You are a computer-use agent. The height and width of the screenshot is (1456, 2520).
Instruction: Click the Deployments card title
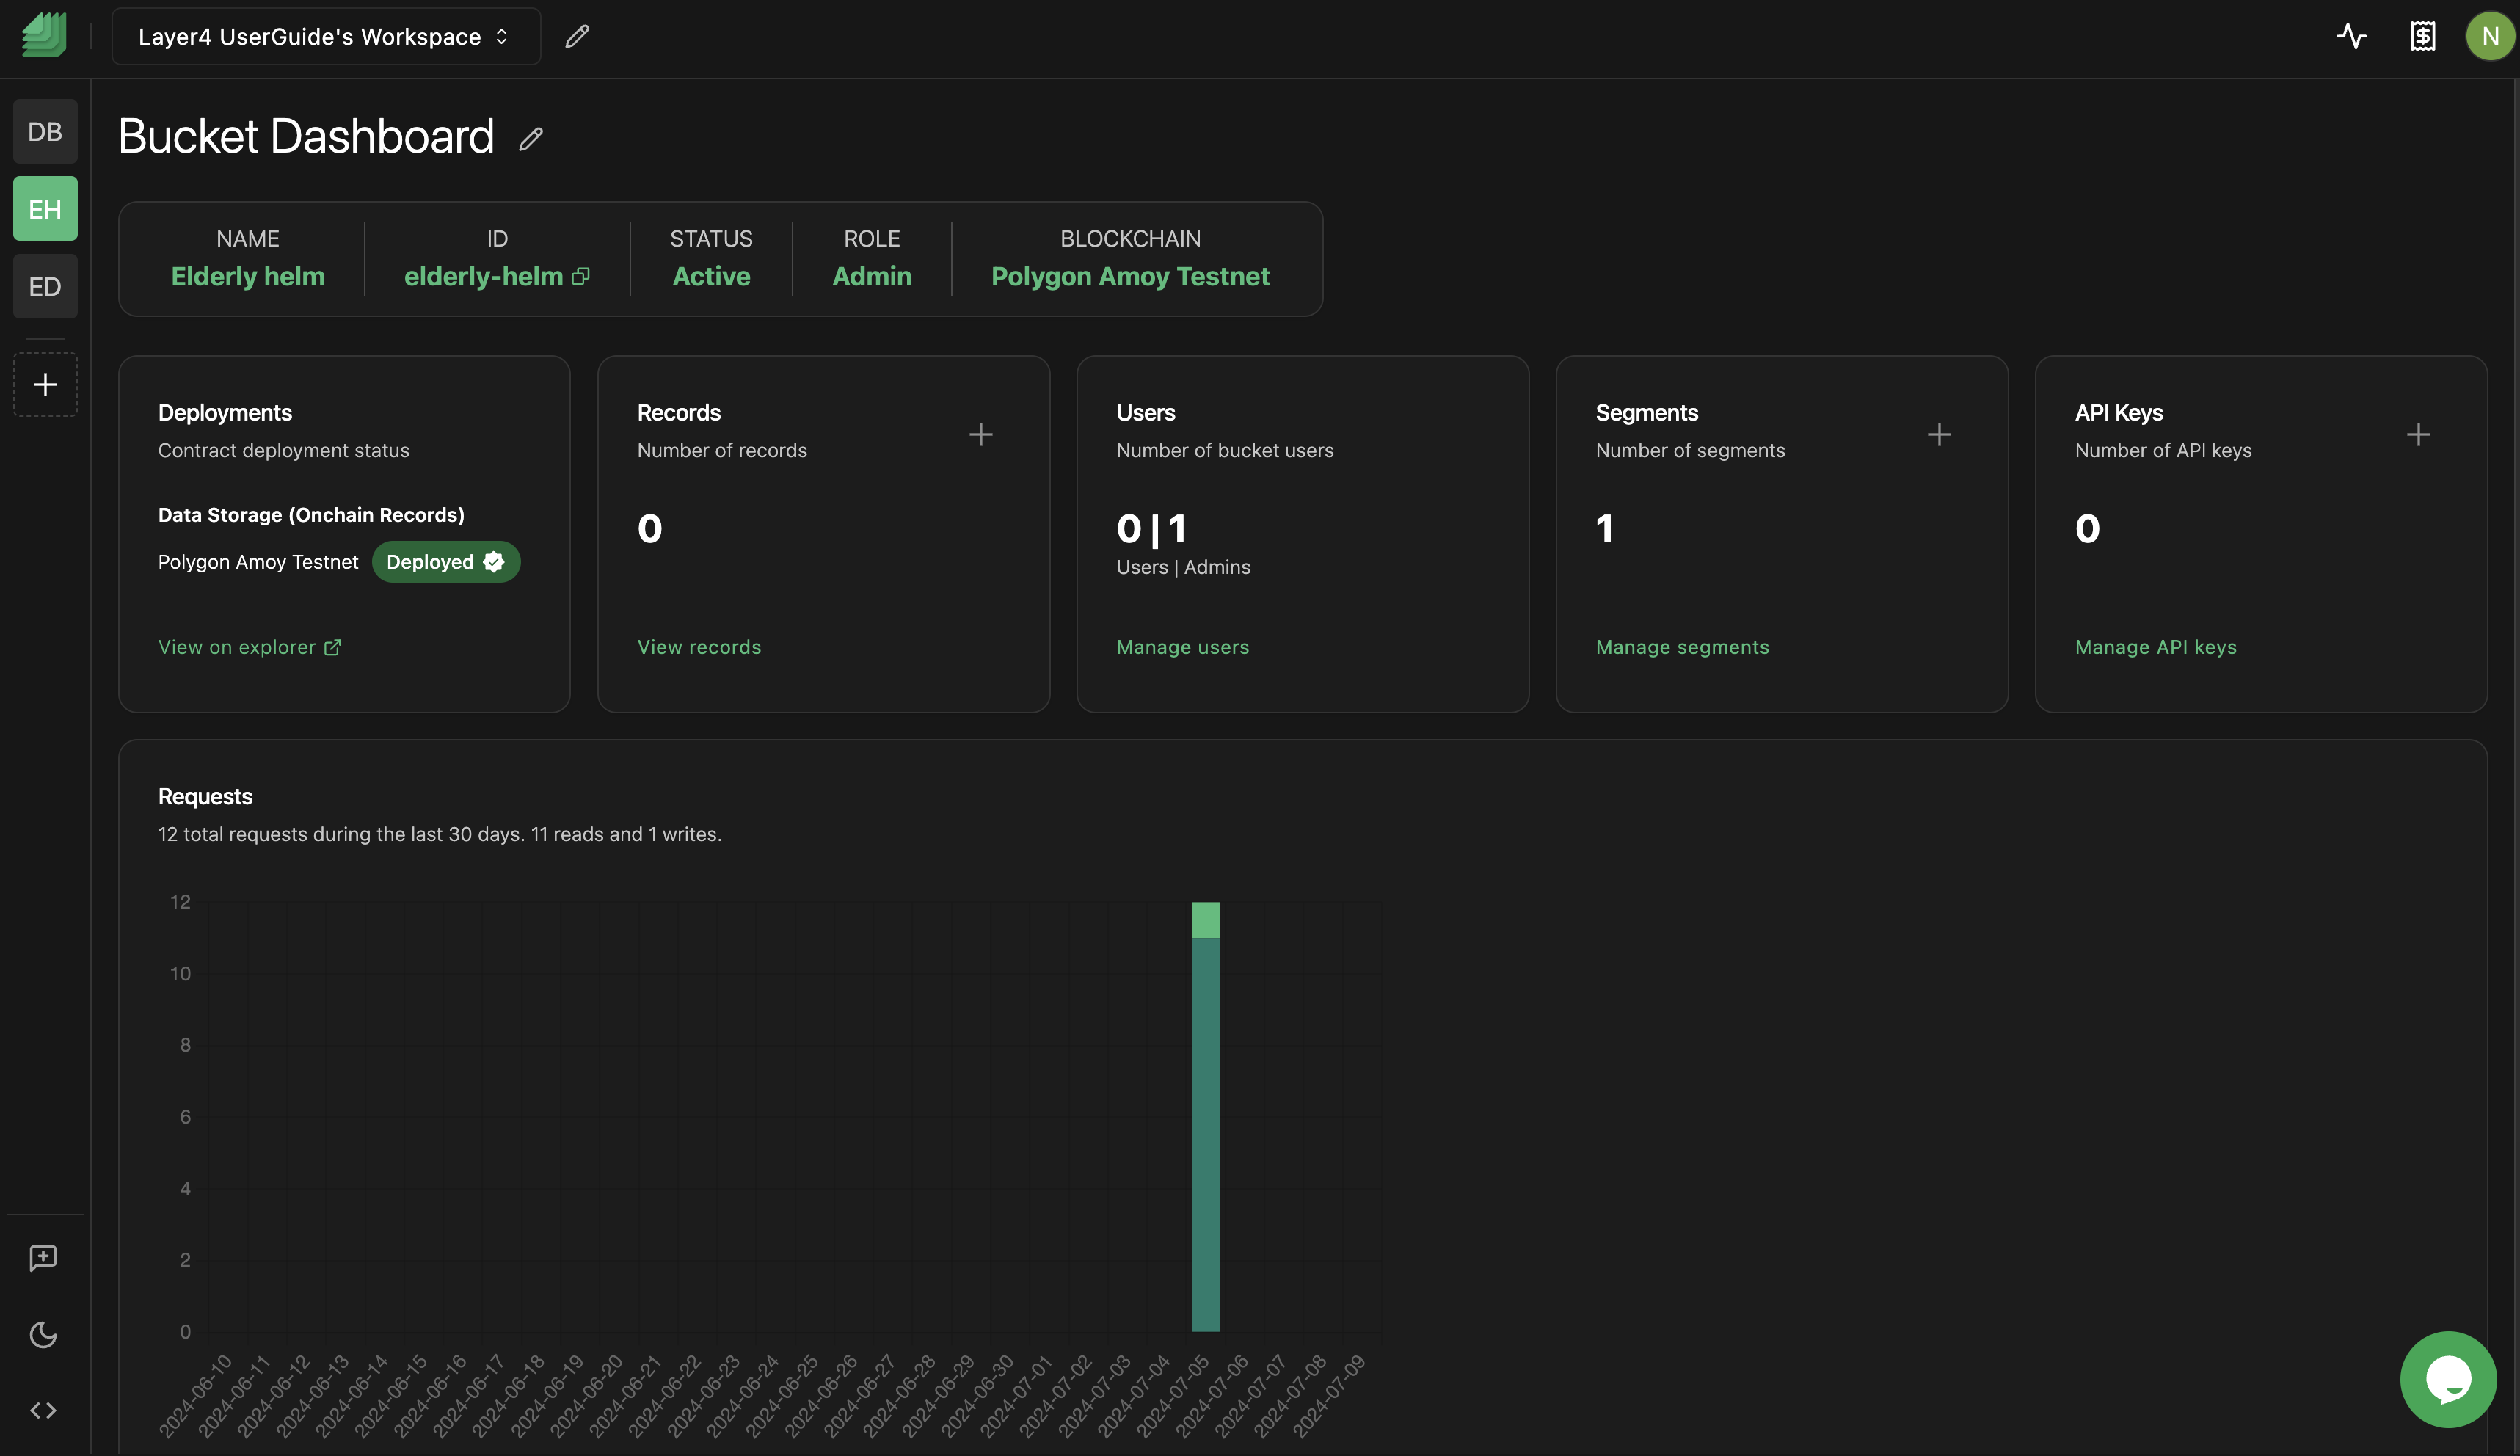pos(225,413)
